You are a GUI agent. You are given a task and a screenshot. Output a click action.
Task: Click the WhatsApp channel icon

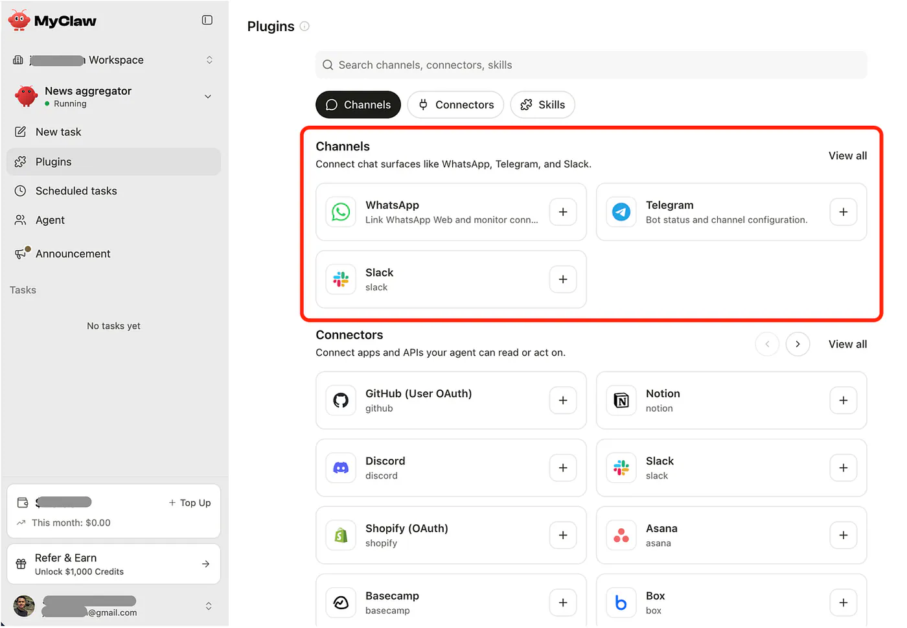[x=341, y=212]
